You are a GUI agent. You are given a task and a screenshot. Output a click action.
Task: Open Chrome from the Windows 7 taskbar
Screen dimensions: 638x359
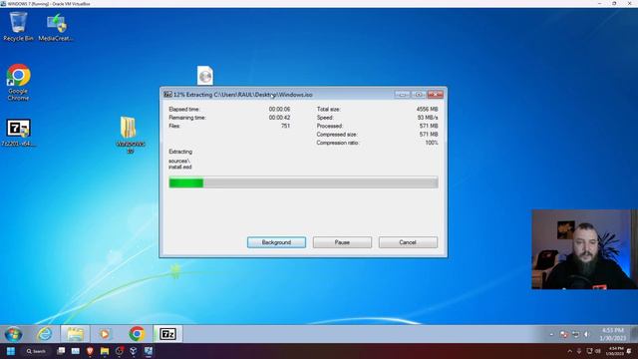(137, 334)
